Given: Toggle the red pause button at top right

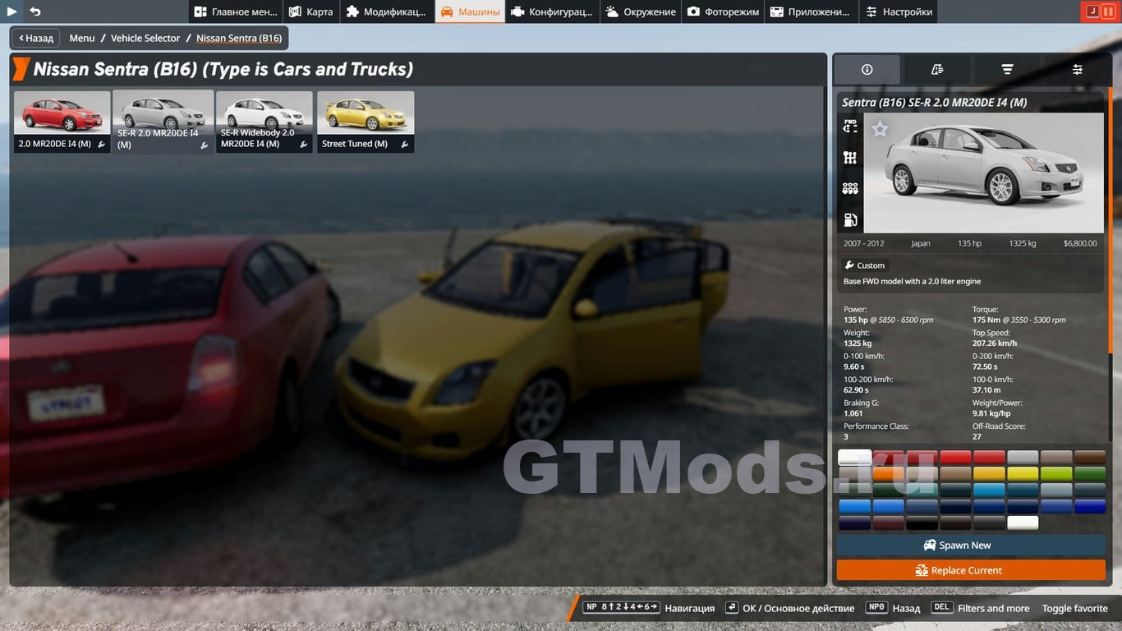Looking at the screenshot, I should 1107,12.
